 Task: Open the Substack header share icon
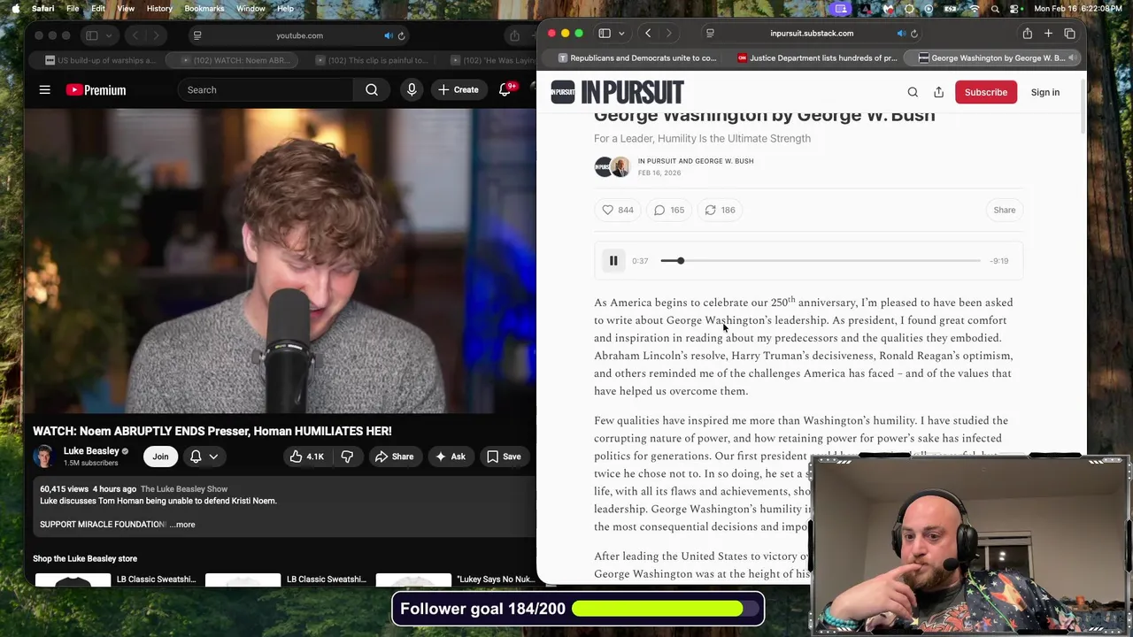938,92
